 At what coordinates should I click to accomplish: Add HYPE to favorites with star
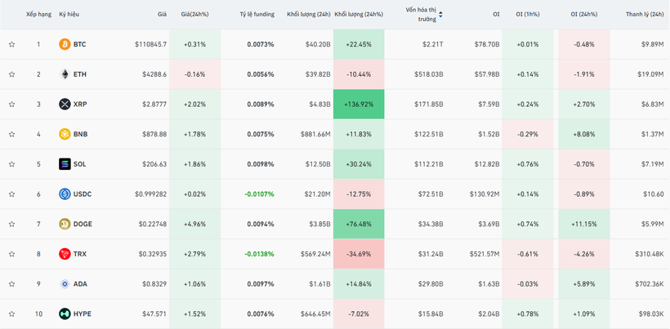(12, 313)
